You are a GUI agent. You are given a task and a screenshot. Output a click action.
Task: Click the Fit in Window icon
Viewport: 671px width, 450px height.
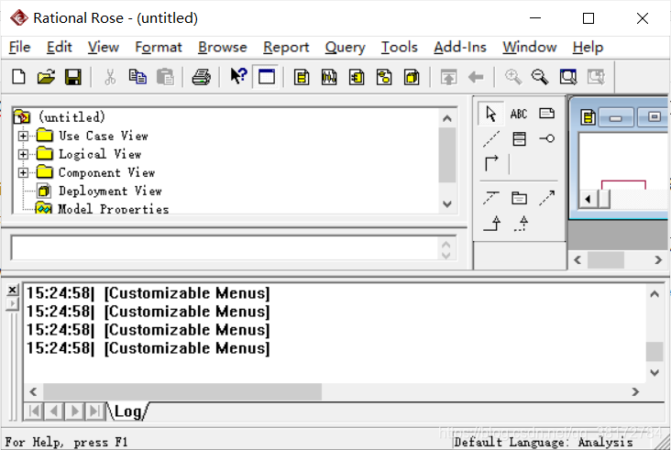pyautogui.click(x=567, y=77)
